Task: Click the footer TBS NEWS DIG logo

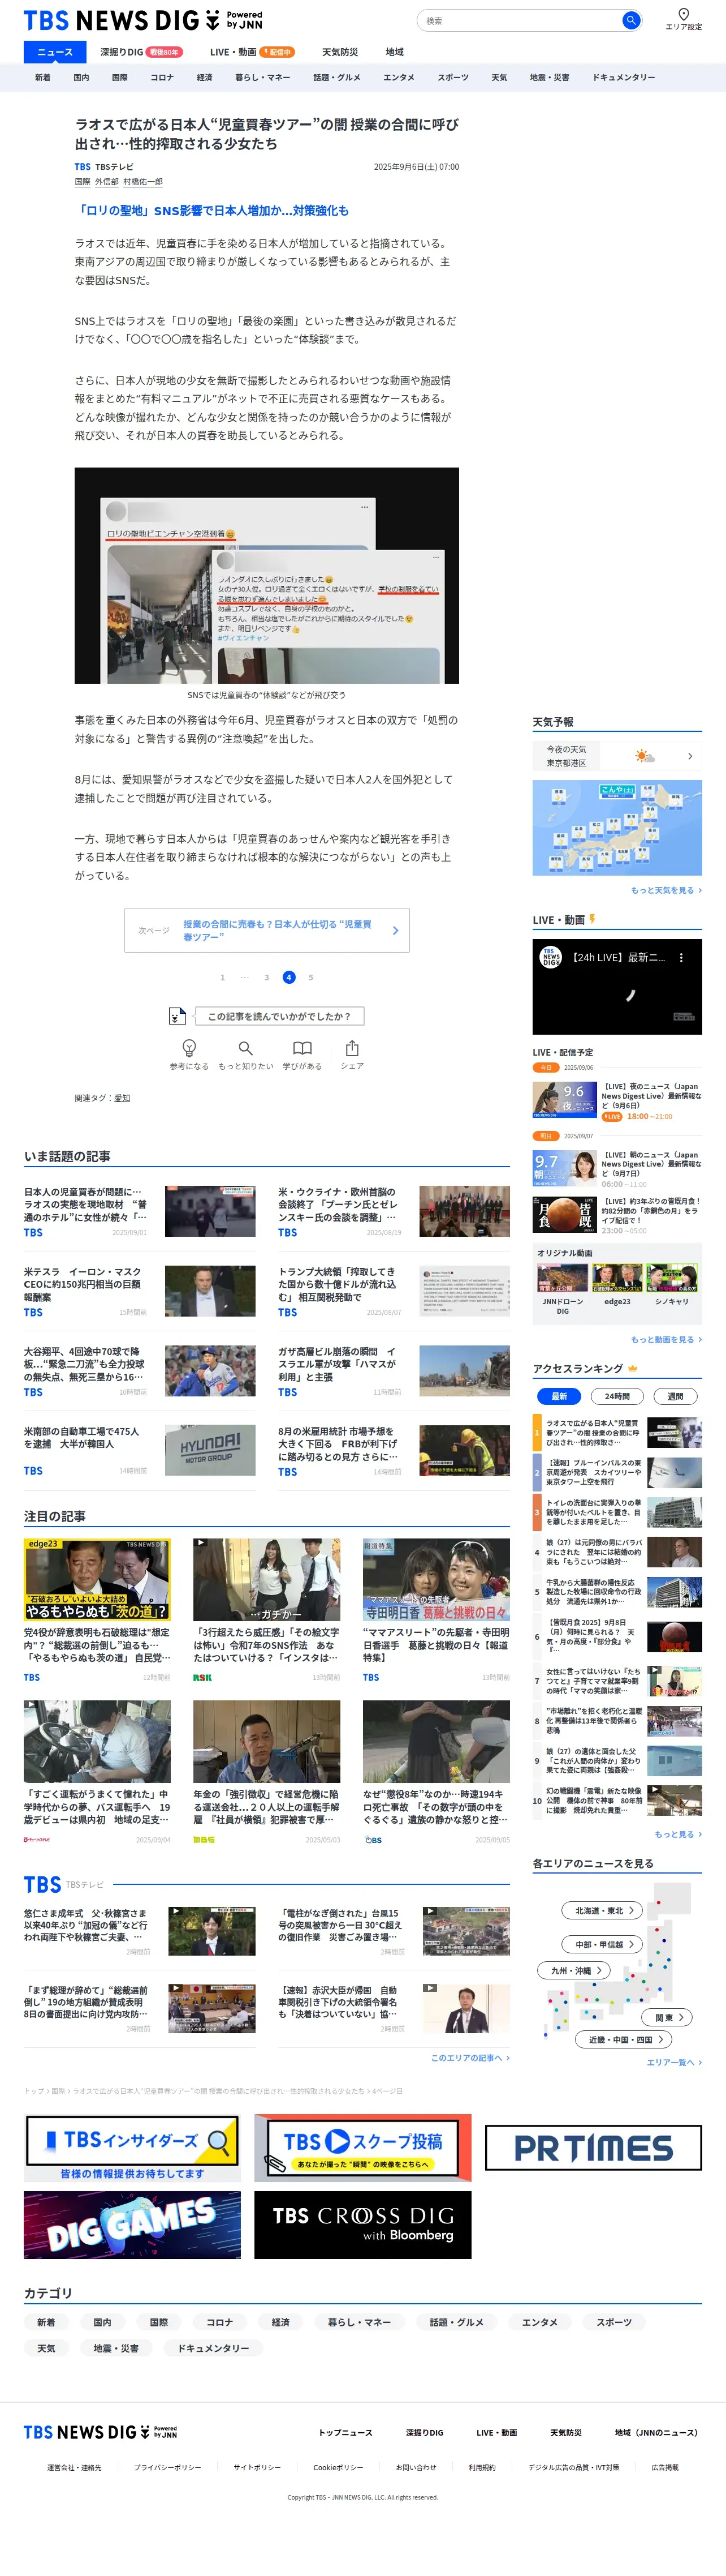Action: (x=100, y=2431)
